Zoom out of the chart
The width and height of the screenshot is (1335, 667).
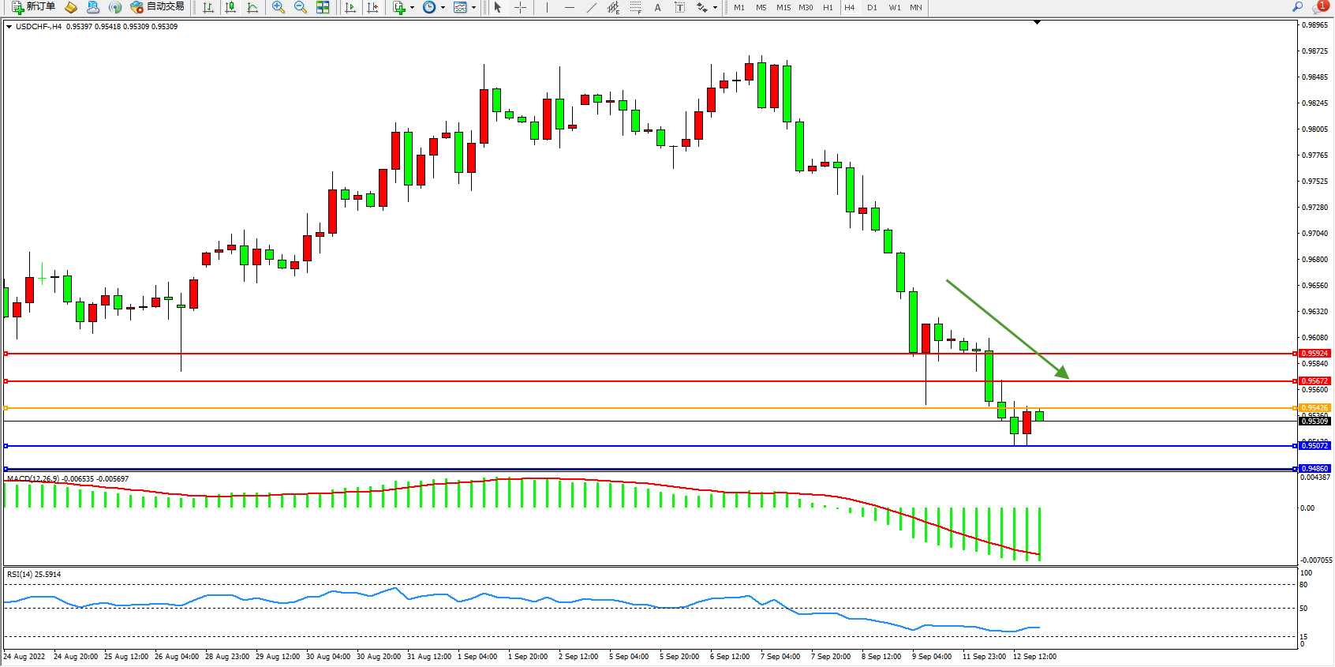(x=301, y=7)
